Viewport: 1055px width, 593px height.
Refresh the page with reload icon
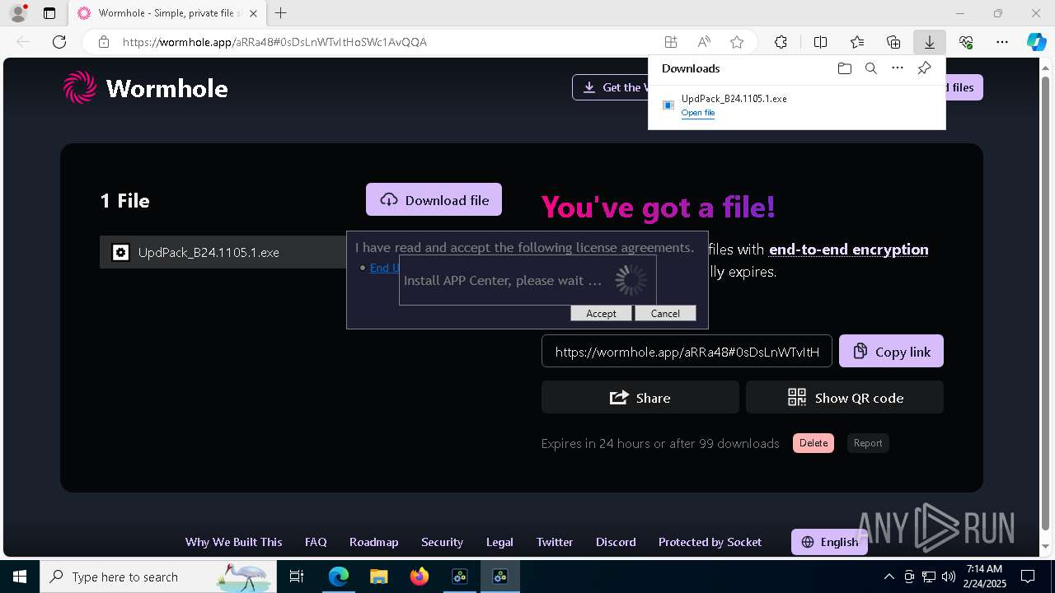tap(59, 42)
